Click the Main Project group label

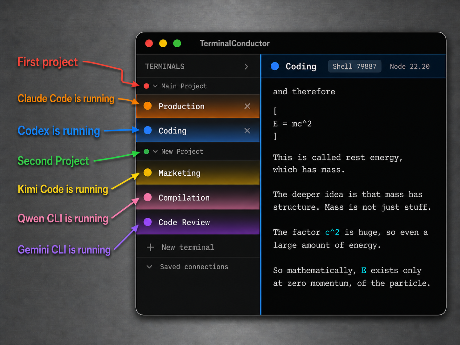point(184,86)
